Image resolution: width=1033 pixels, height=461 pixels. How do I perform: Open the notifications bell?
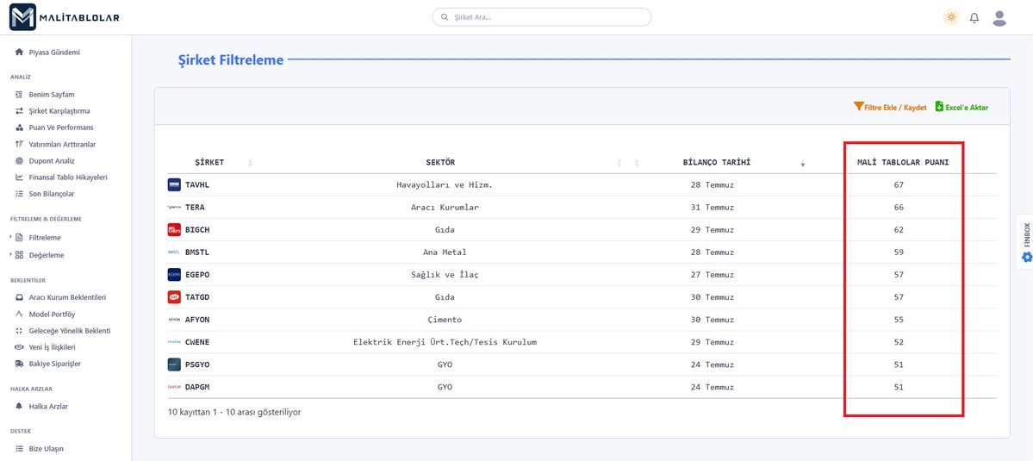pos(974,18)
